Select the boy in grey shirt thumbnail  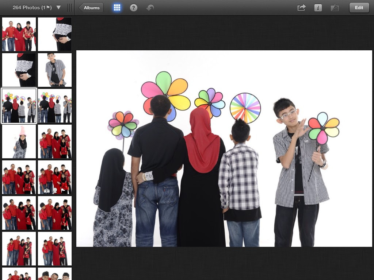(x=55, y=70)
